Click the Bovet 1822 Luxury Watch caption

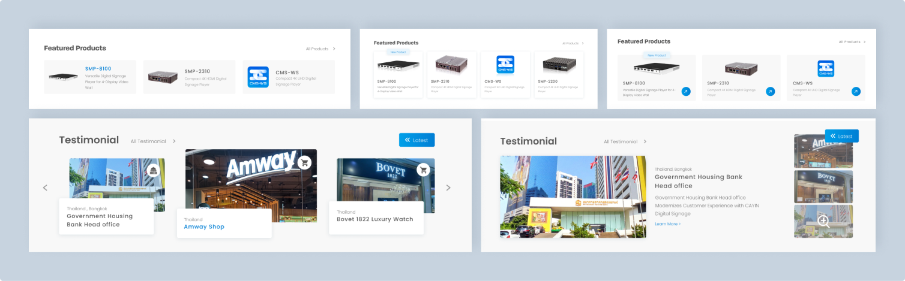[x=375, y=219]
